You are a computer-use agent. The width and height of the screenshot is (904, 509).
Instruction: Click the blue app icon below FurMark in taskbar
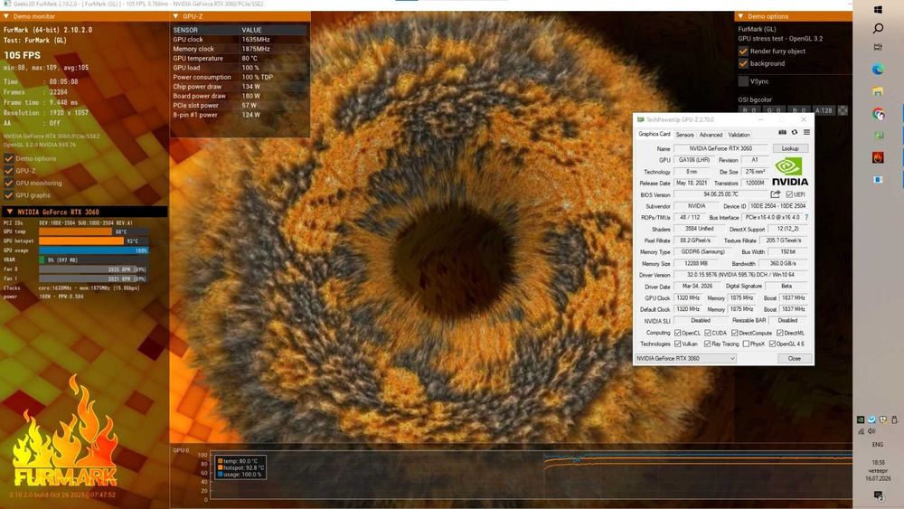[878, 180]
